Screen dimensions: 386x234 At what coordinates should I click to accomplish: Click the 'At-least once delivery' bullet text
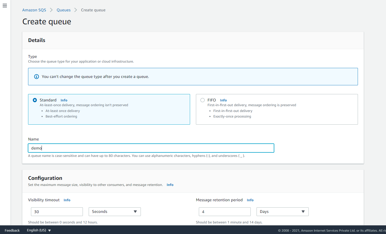[63, 111]
